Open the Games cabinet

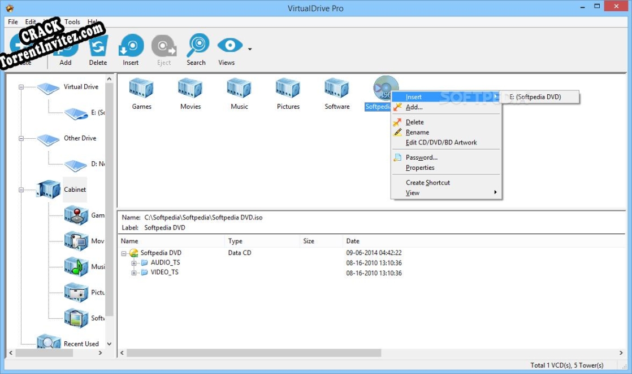coord(141,90)
